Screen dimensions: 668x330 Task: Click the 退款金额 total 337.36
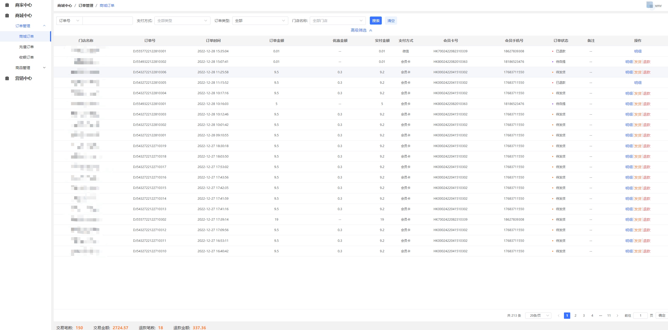point(199,328)
